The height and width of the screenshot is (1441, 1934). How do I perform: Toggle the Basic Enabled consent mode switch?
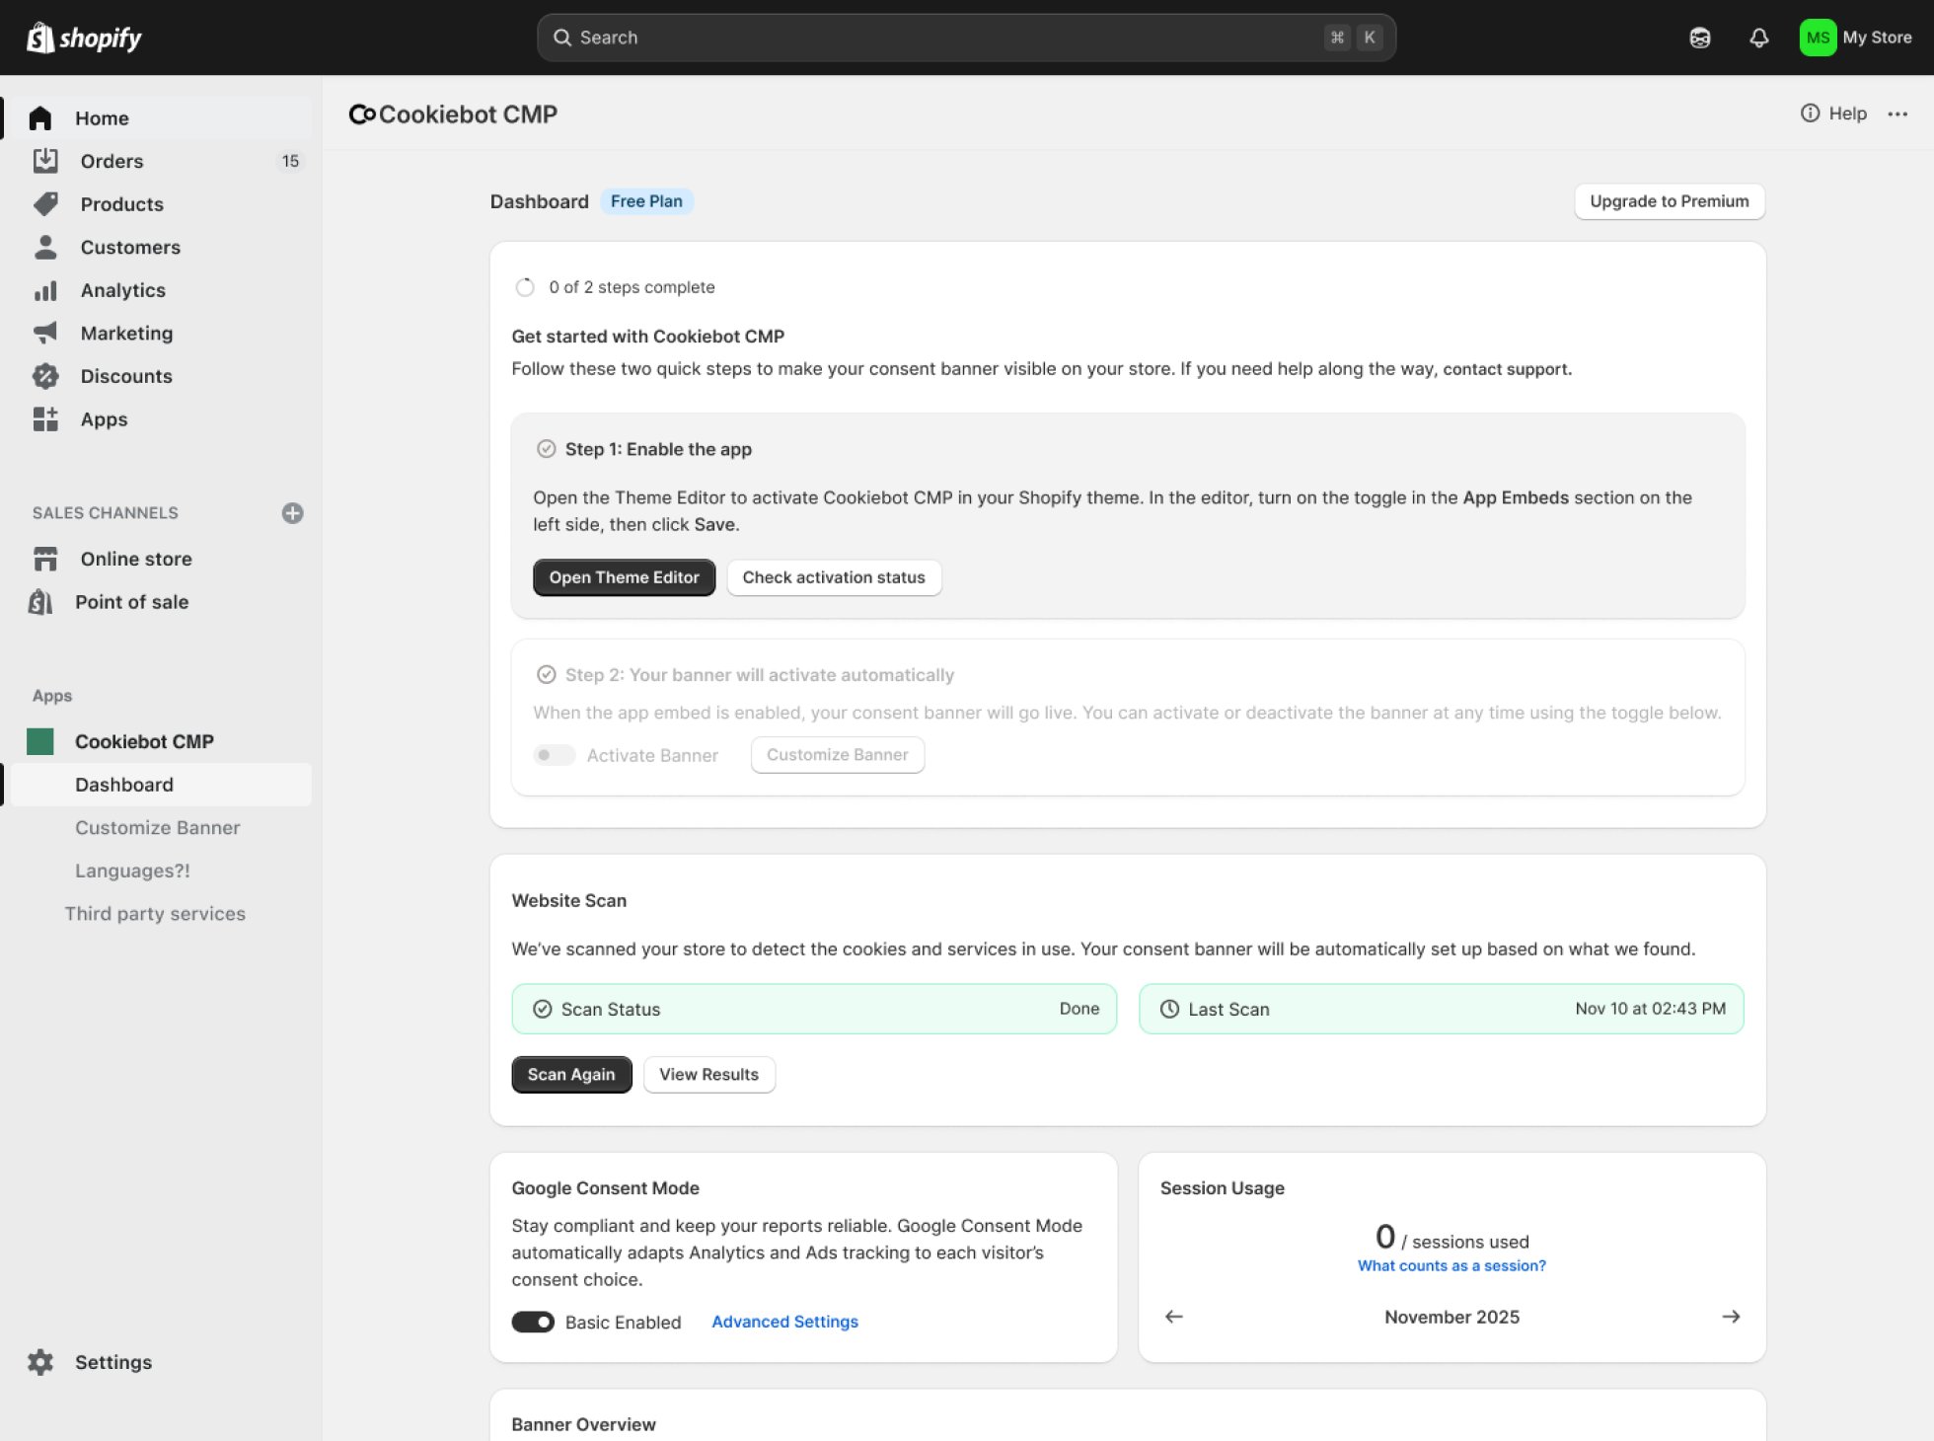coord(533,1322)
